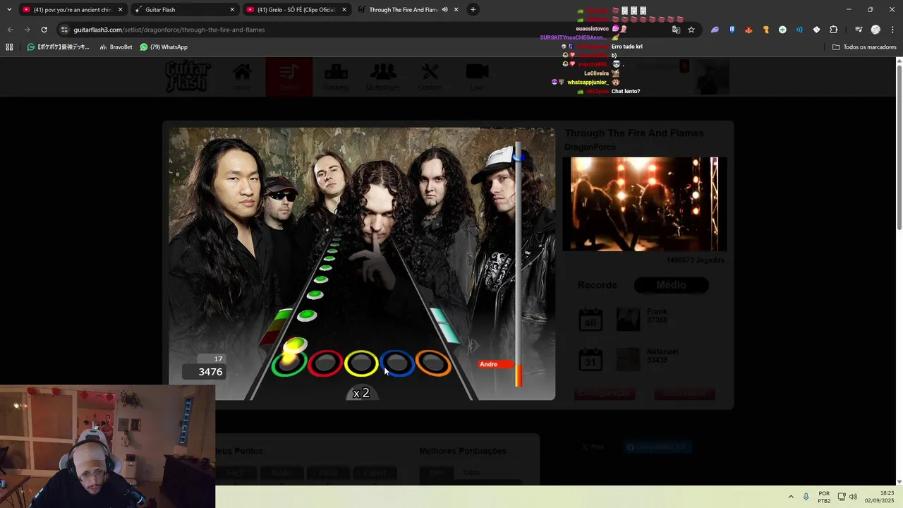The width and height of the screenshot is (903, 508).
Task: Show hidden system tray icons
Action: coord(790,497)
